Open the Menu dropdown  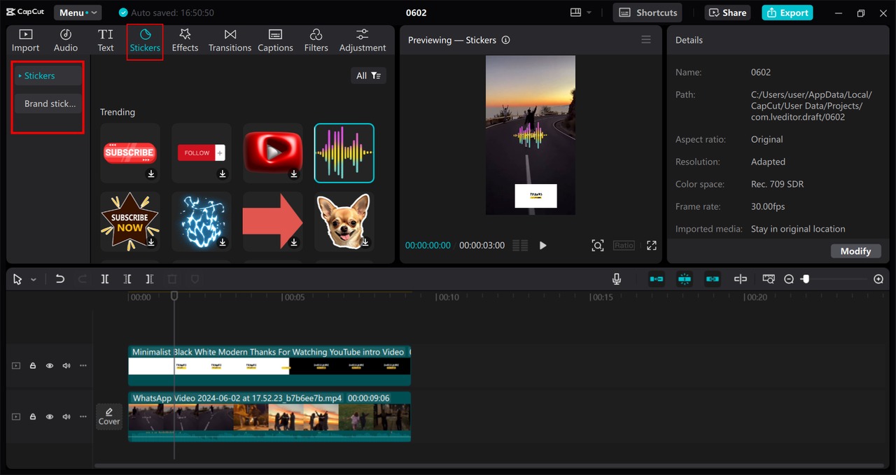(x=77, y=13)
